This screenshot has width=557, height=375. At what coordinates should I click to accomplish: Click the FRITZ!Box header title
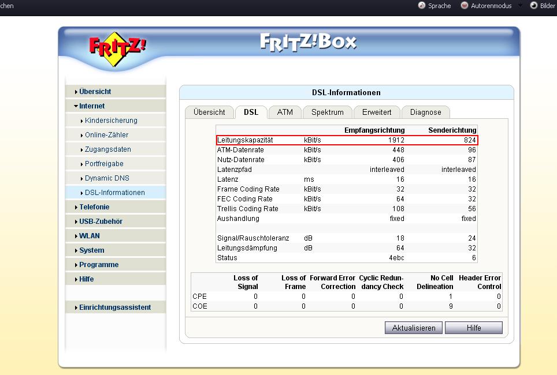(308, 42)
